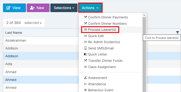Sort by the Last Name column header

pyautogui.click(x=14, y=33)
